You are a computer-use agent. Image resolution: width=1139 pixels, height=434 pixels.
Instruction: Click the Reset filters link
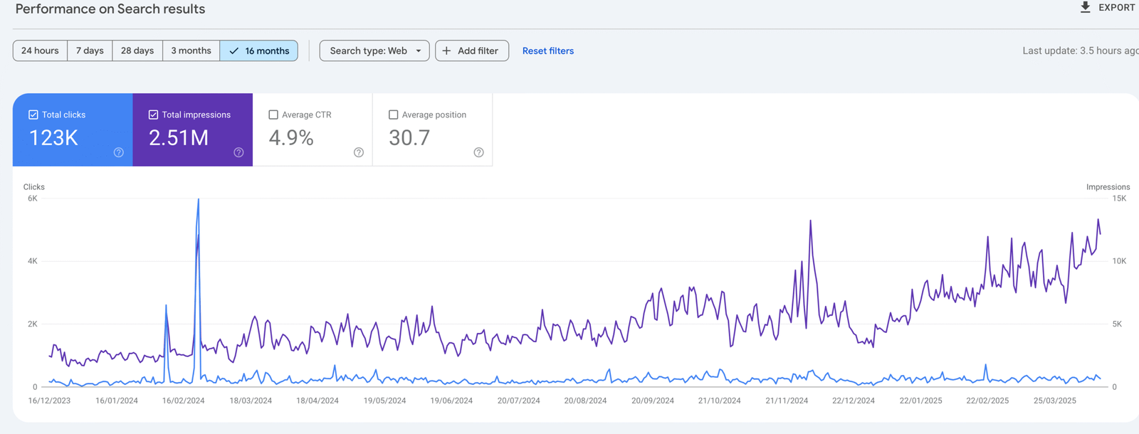click(547, 51)
